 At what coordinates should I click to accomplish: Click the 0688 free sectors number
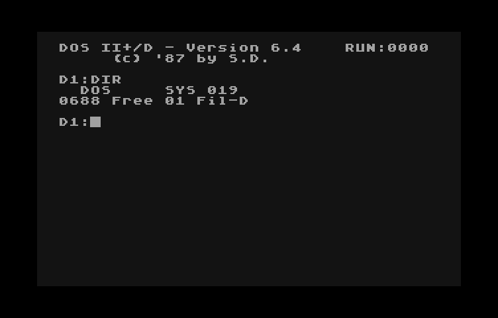[79, 101]
